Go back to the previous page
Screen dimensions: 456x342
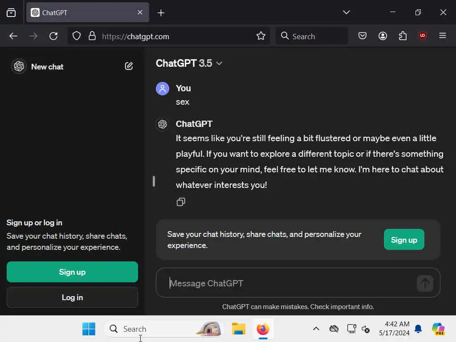(x=13, y=36)
